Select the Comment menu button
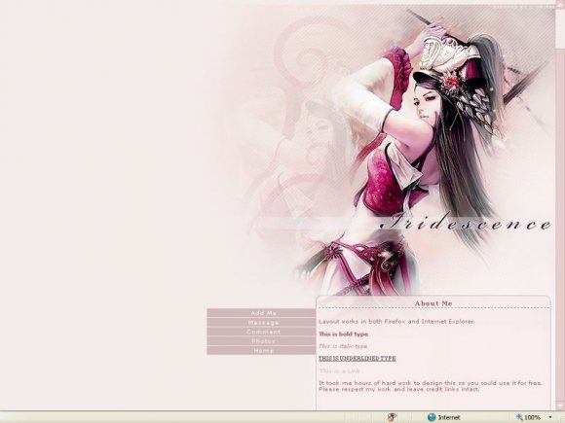The width and height of the screenshot is (565, 423). point(262,332)
